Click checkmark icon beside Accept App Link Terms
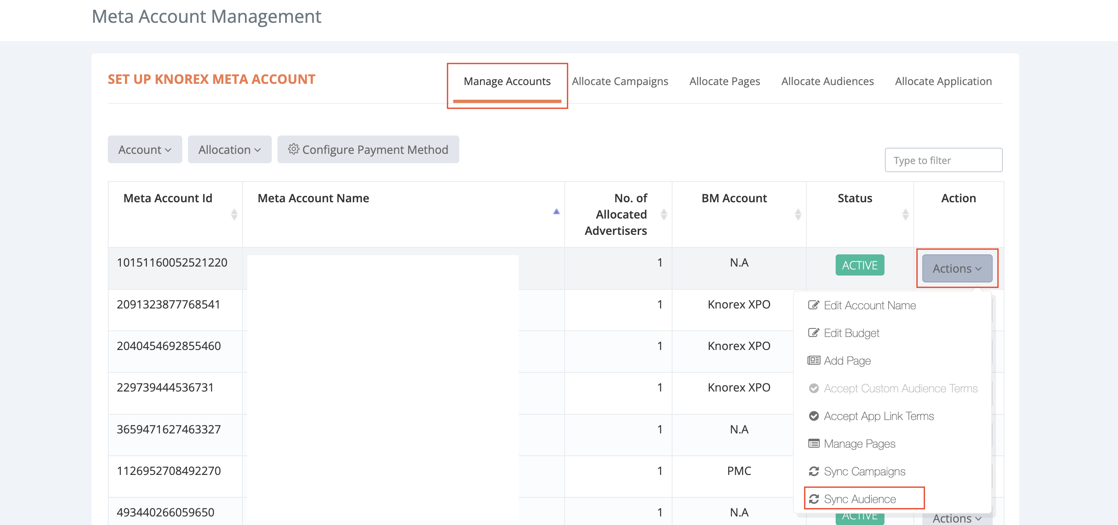 pos(814,416)
